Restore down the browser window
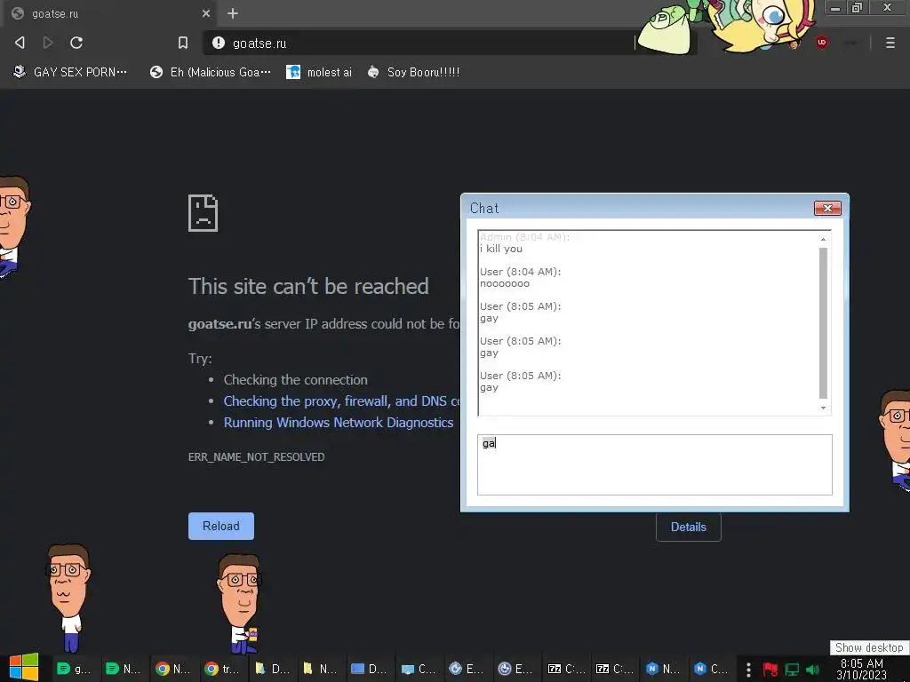The image size is (910, 682). [x=858, y=7]
